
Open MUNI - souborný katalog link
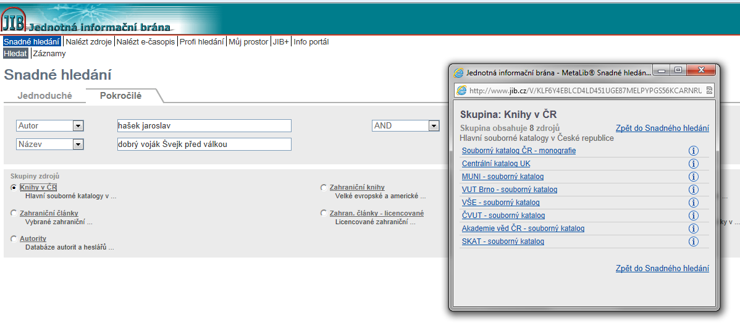pos(503,177)
